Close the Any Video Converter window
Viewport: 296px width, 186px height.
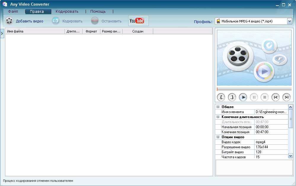pyautogui.click(x=289, y=5)
